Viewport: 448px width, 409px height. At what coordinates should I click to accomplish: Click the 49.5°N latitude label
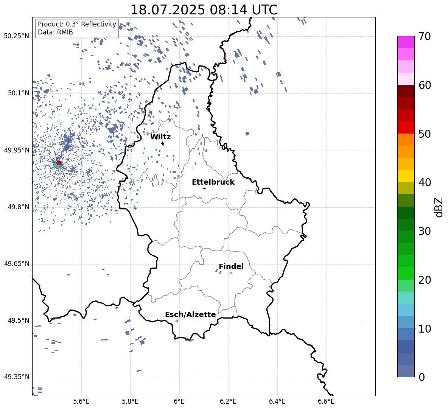[19, 320]
